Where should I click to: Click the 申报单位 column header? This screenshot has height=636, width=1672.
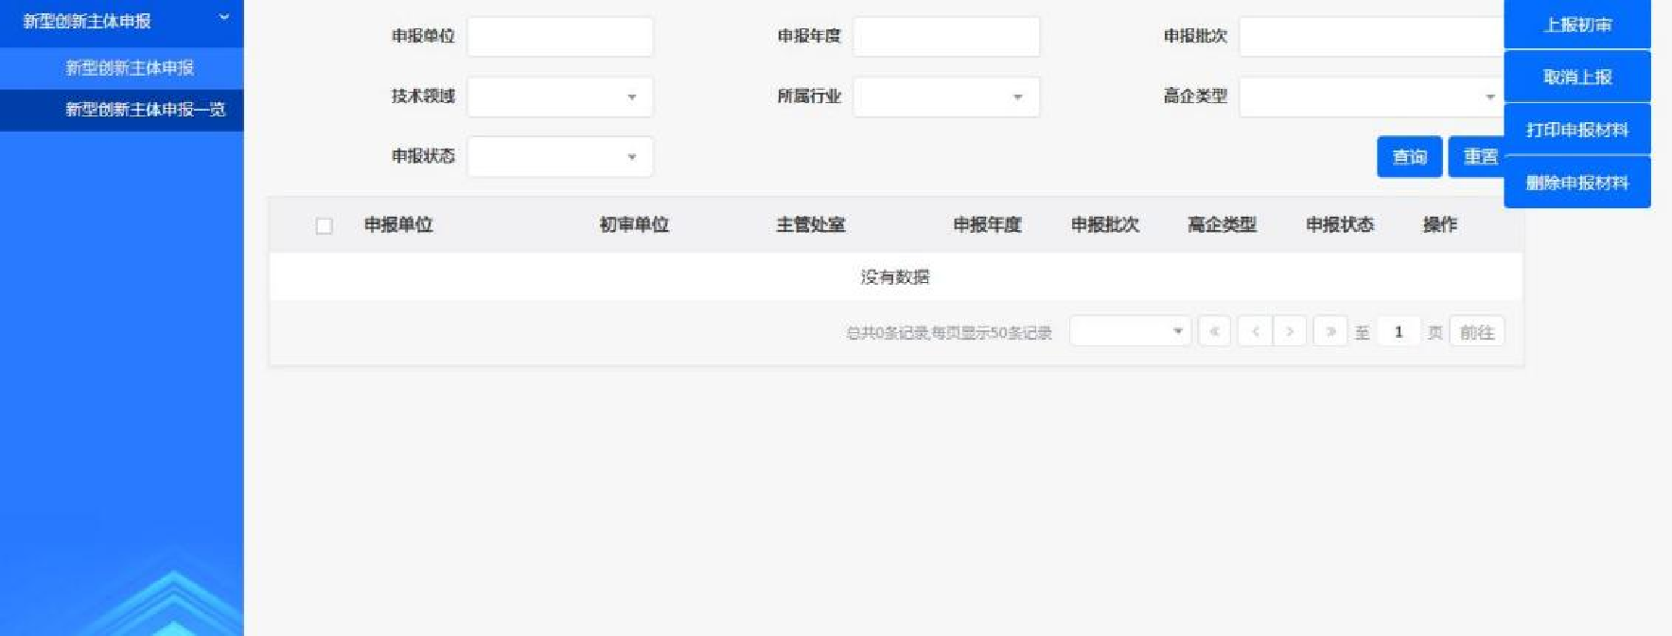398,225
